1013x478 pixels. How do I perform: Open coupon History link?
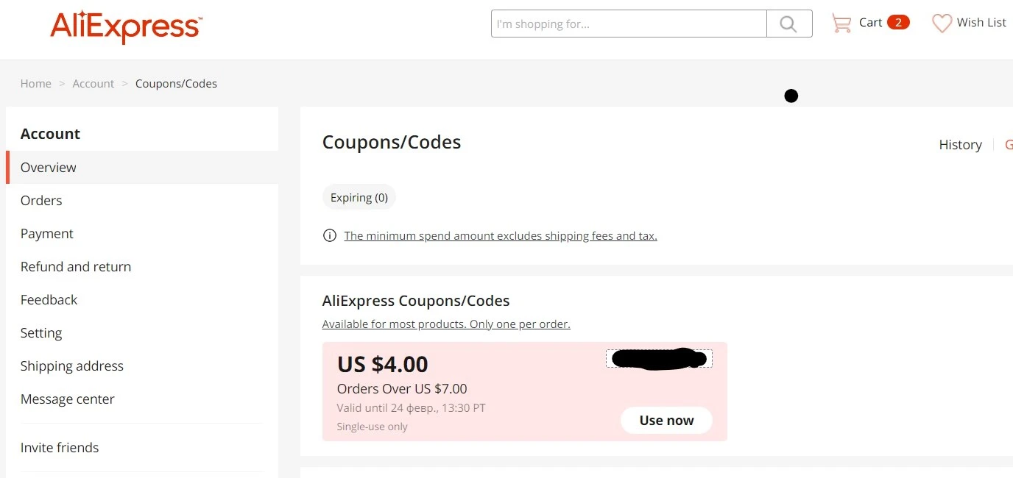960,145
